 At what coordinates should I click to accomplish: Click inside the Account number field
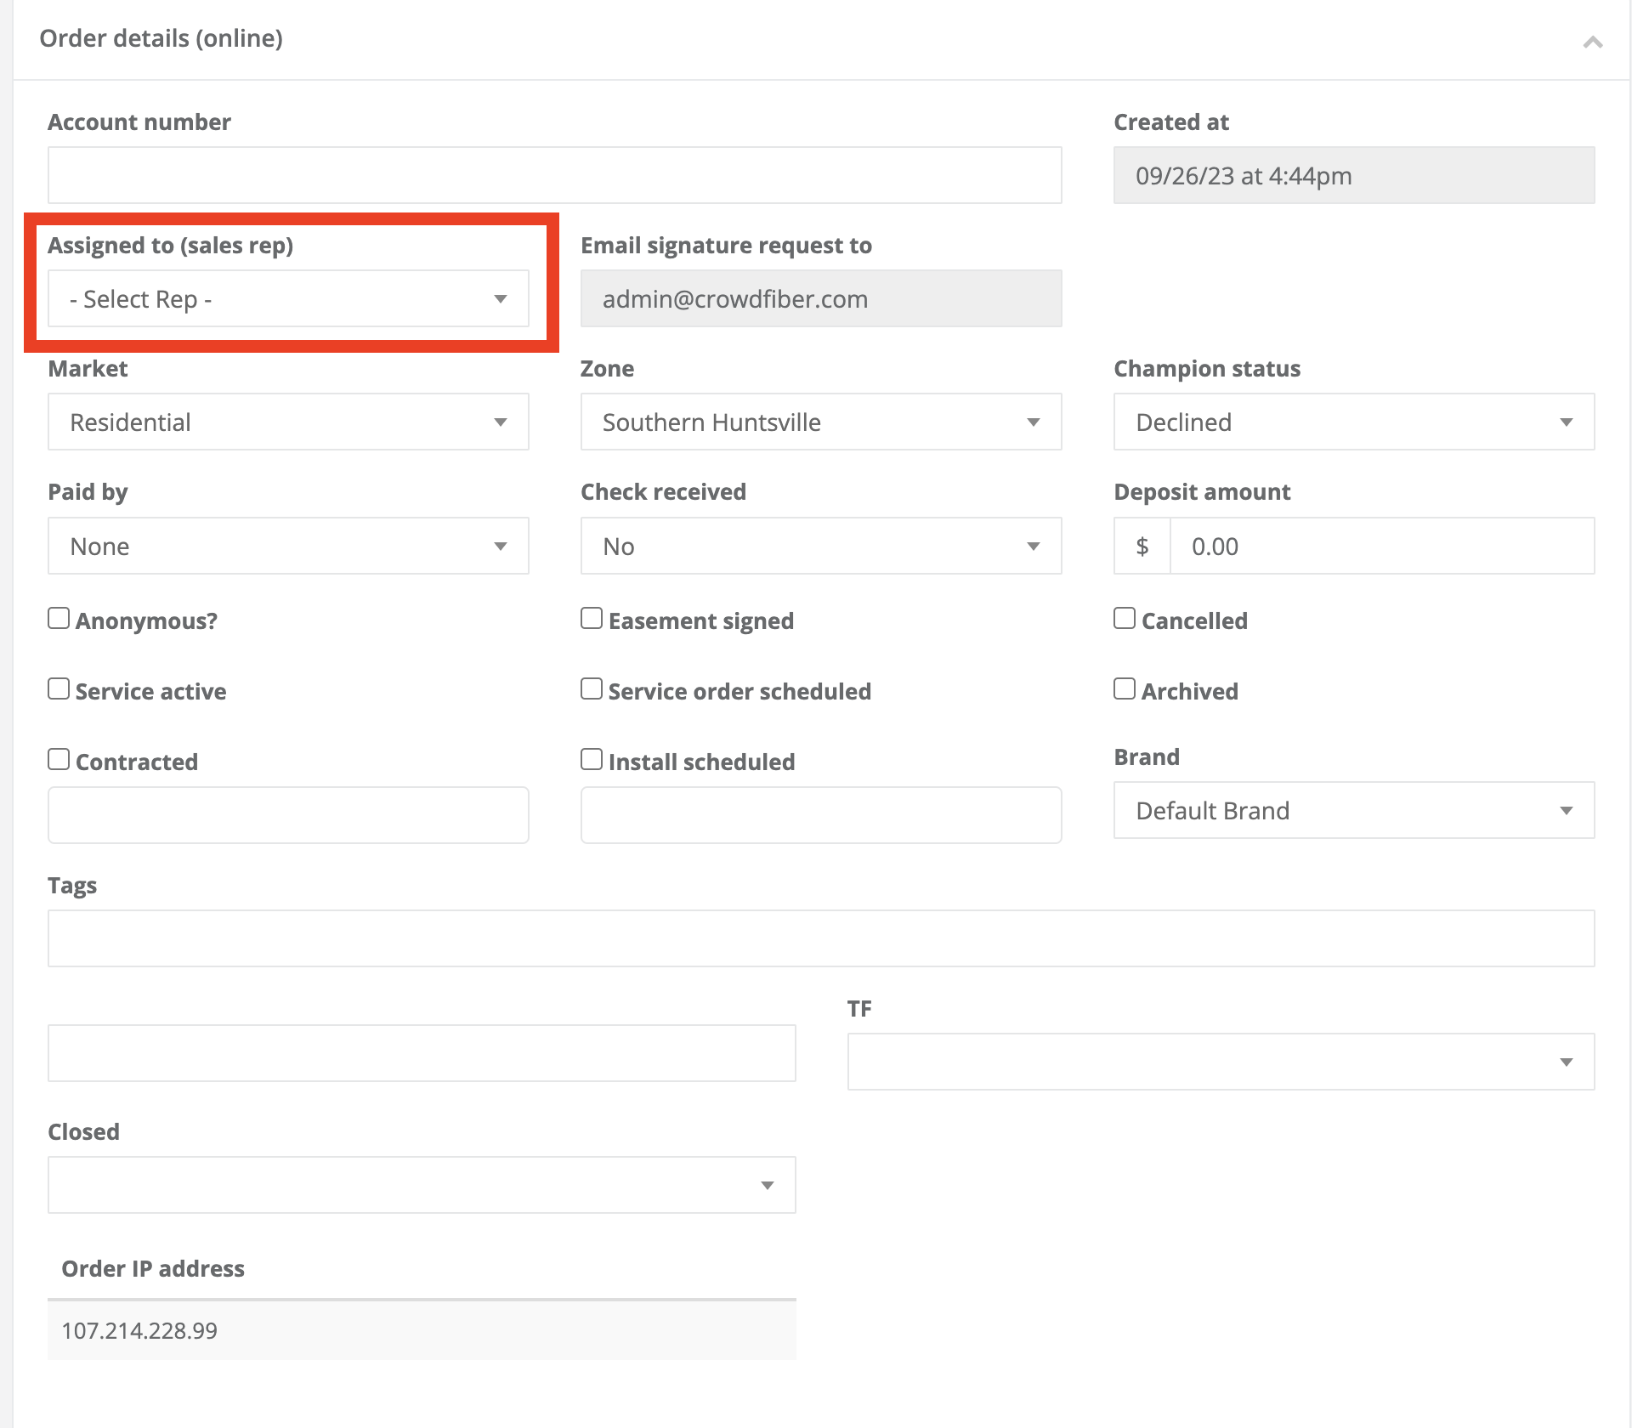[554, 174]
